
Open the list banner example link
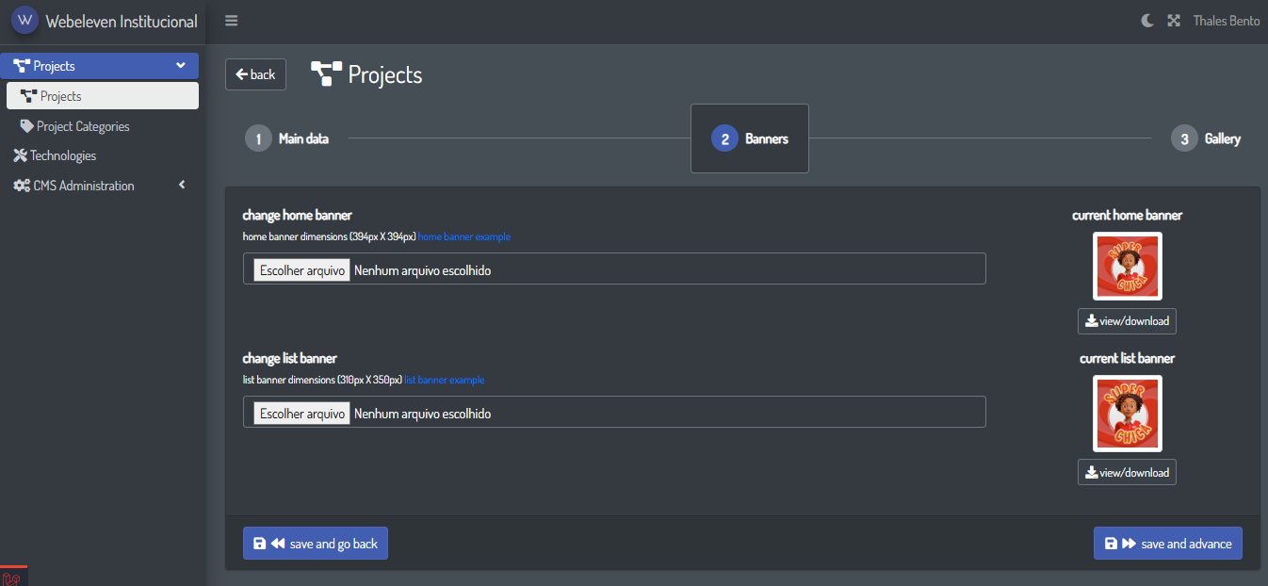coord(445,381)
